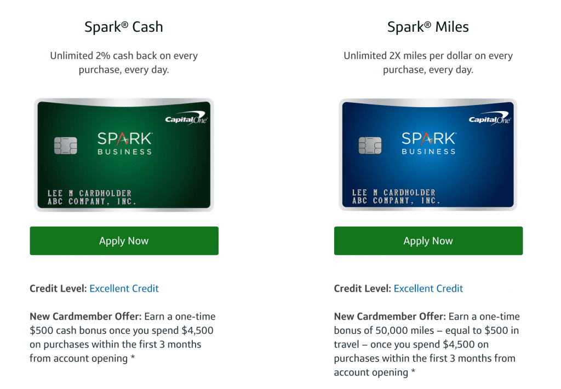Click Capital One logo on green card
Viewport: 561px width, 389px height.
point(186,120)
